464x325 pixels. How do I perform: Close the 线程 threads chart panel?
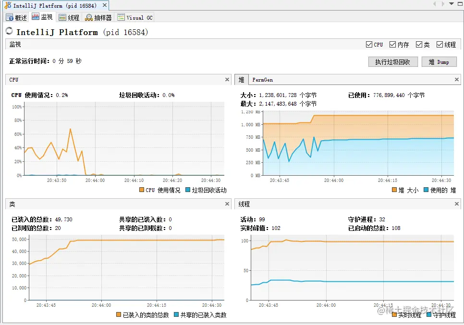click(x=457, y=204)
